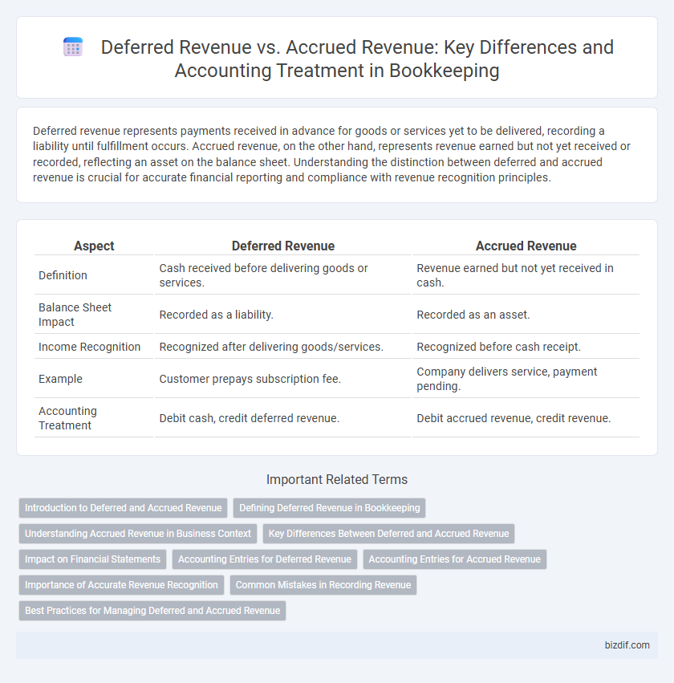Viewport: 674px width, 683px height.
Task: Click cell 'Recorded as an asset.'
Action: point(526,315)
